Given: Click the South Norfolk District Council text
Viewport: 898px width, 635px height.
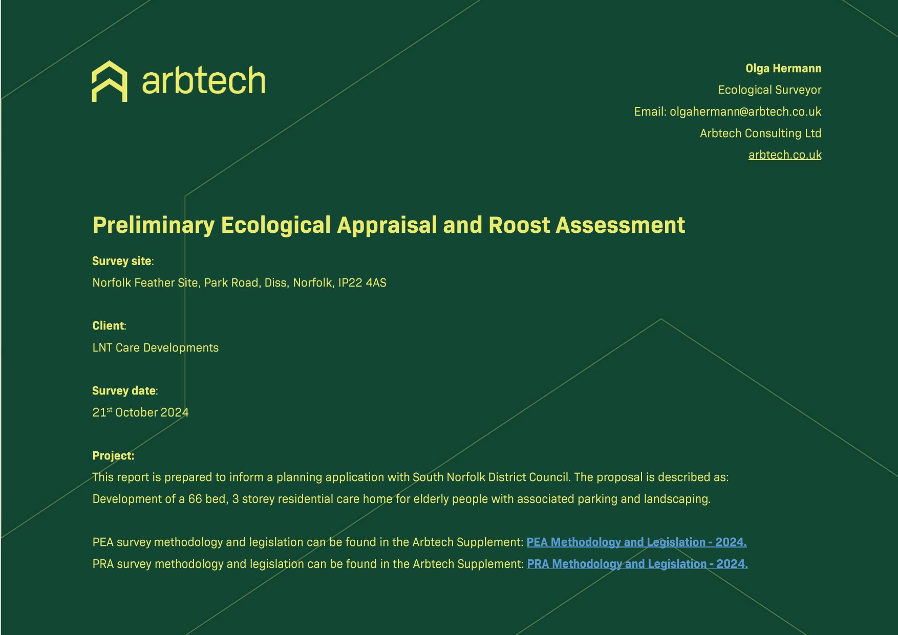Looking at the screenshot, I should 490,477.
